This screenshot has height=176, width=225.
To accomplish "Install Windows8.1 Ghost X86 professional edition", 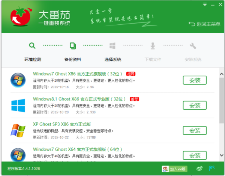I will (x=194, y=106).
